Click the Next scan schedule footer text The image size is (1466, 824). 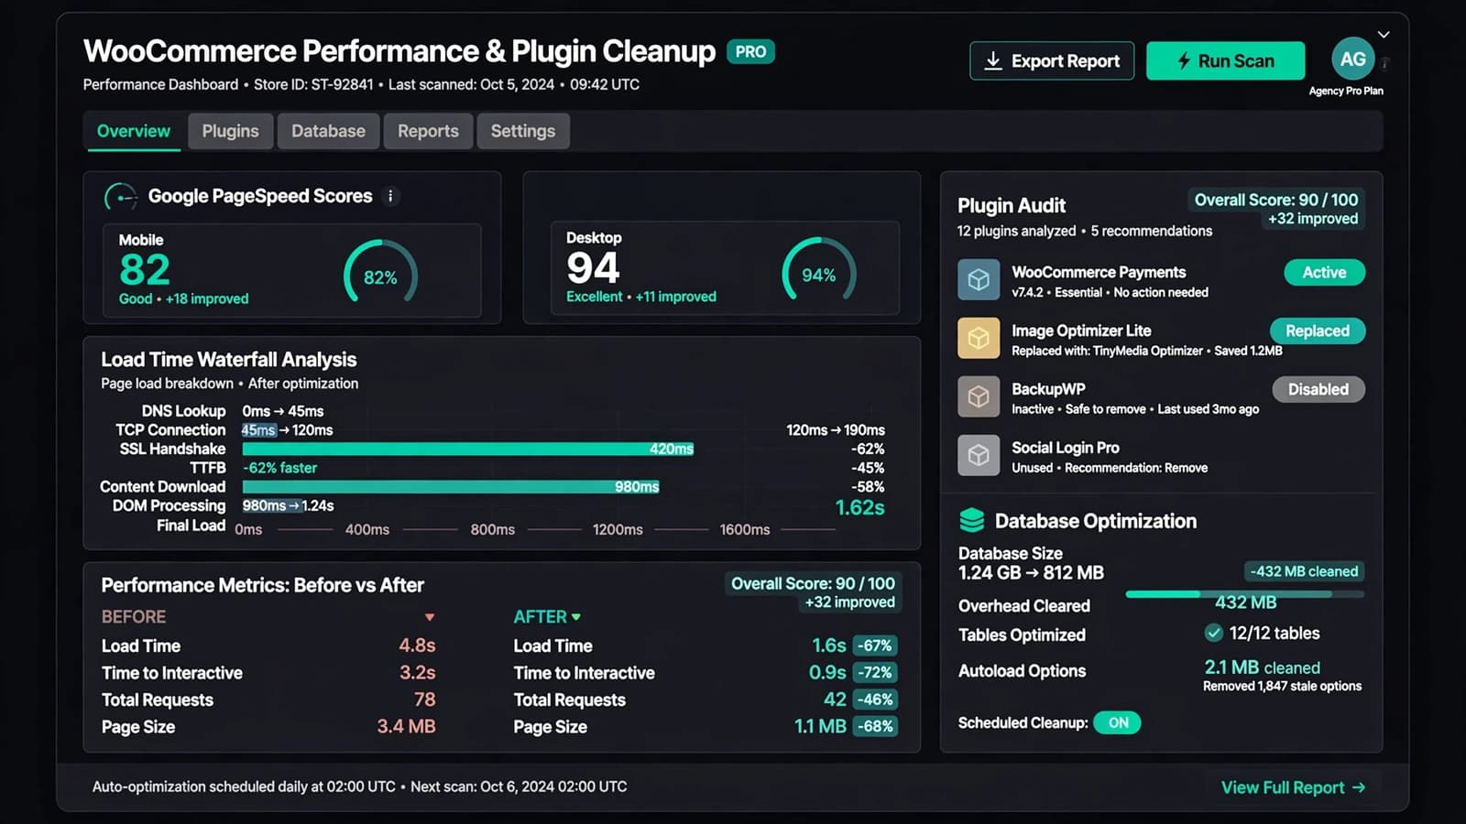(519, 786)
